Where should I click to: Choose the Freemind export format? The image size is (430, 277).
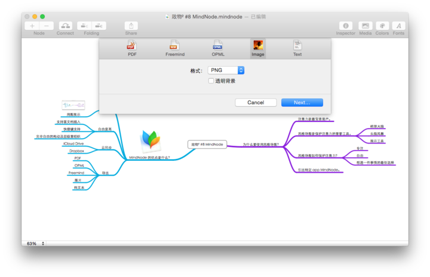[174, 47]
